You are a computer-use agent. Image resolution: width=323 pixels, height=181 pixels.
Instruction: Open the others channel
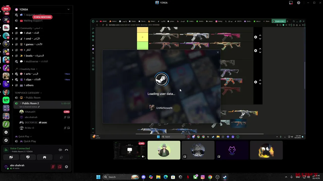[x=42, y=85]
